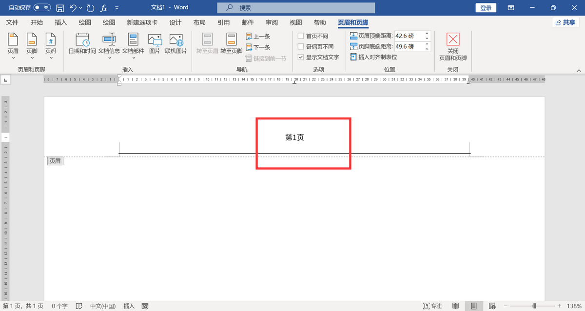Open the 文件 file tab
Screen dimensions: 585x311
pos(12,22)
